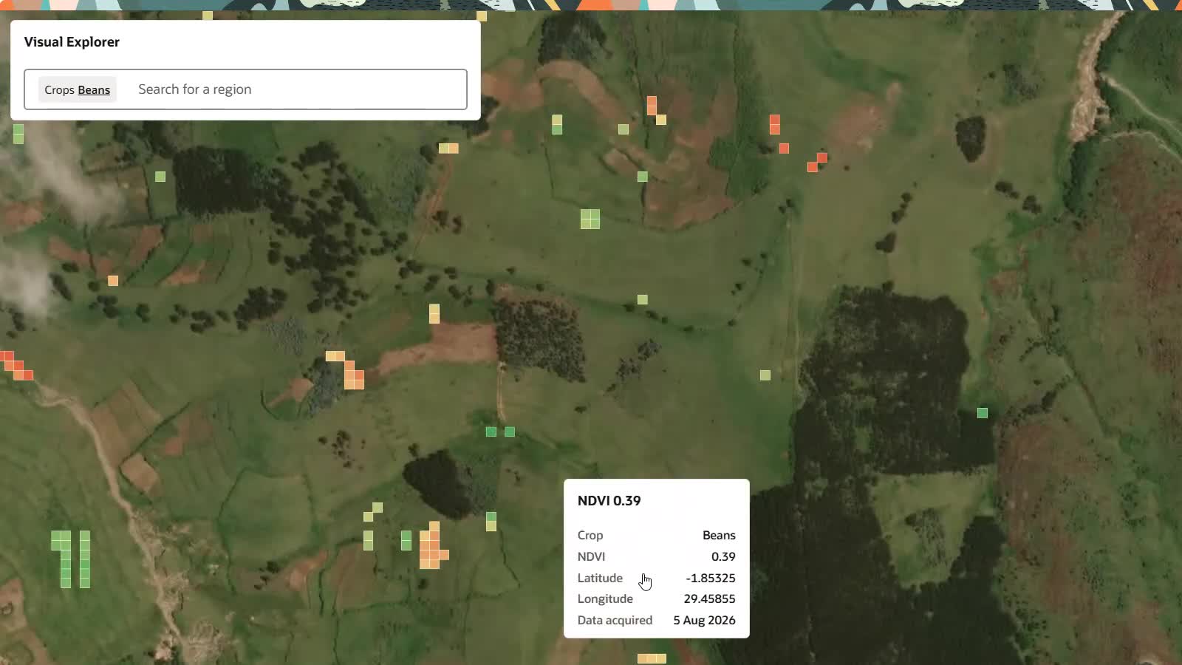
Task: Click the Crops Beans filter chip
Action: 77,89
